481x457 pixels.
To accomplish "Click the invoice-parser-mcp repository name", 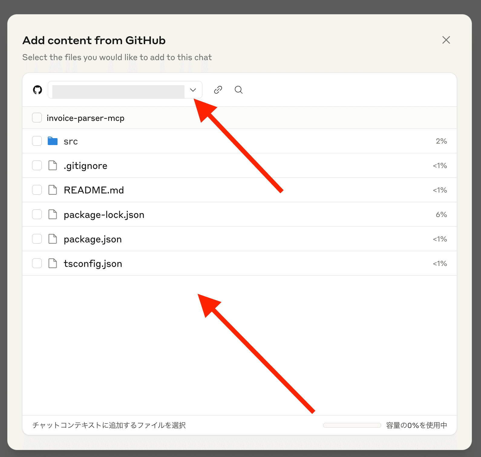I will (x=85, y=118).
